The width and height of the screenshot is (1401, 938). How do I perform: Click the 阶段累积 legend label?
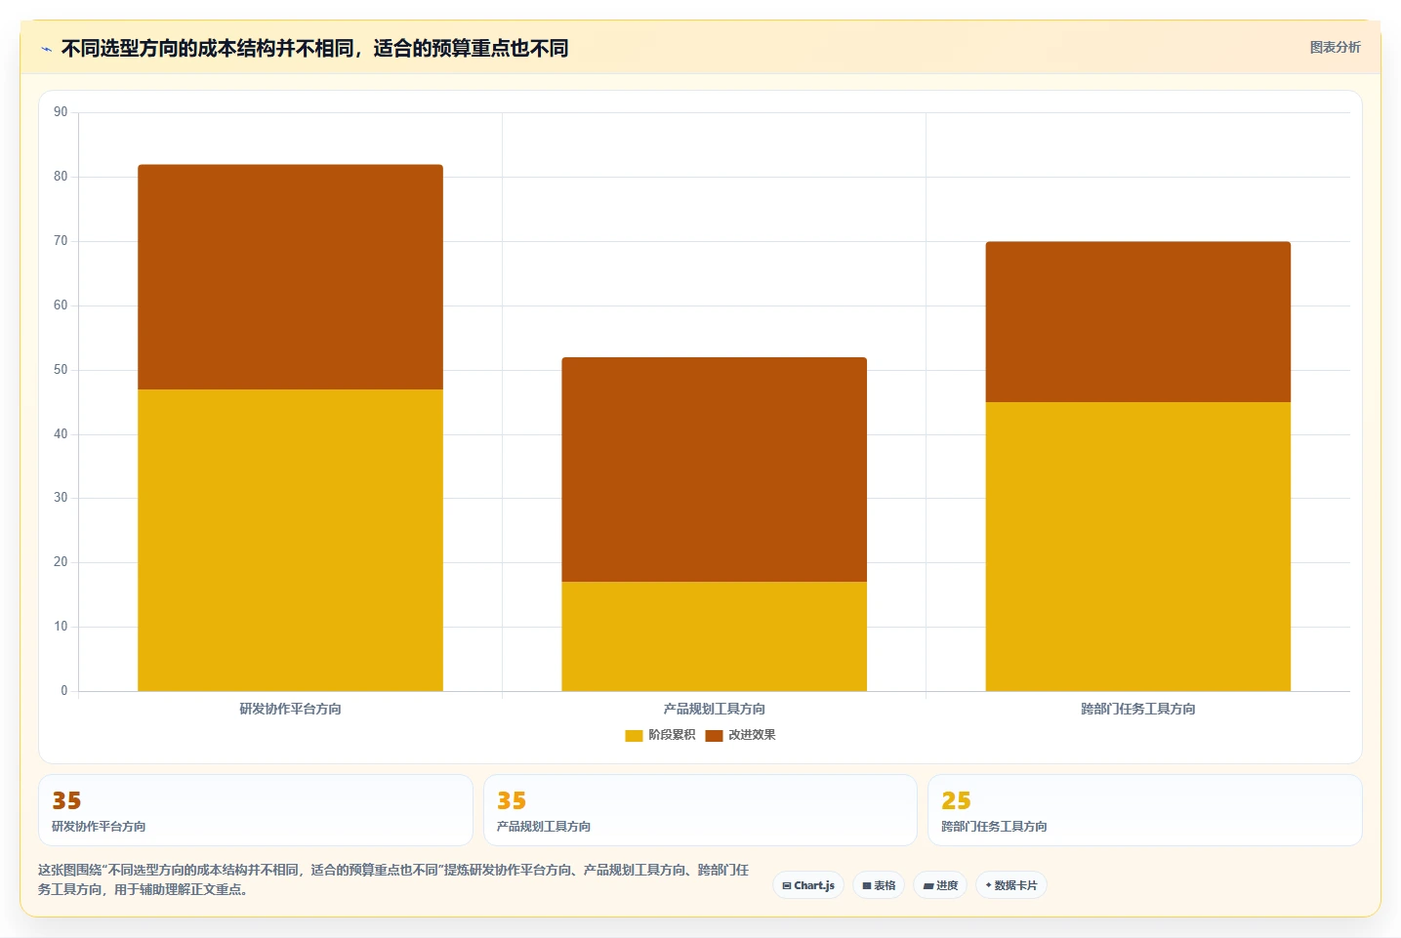click(x=672, y=735)
